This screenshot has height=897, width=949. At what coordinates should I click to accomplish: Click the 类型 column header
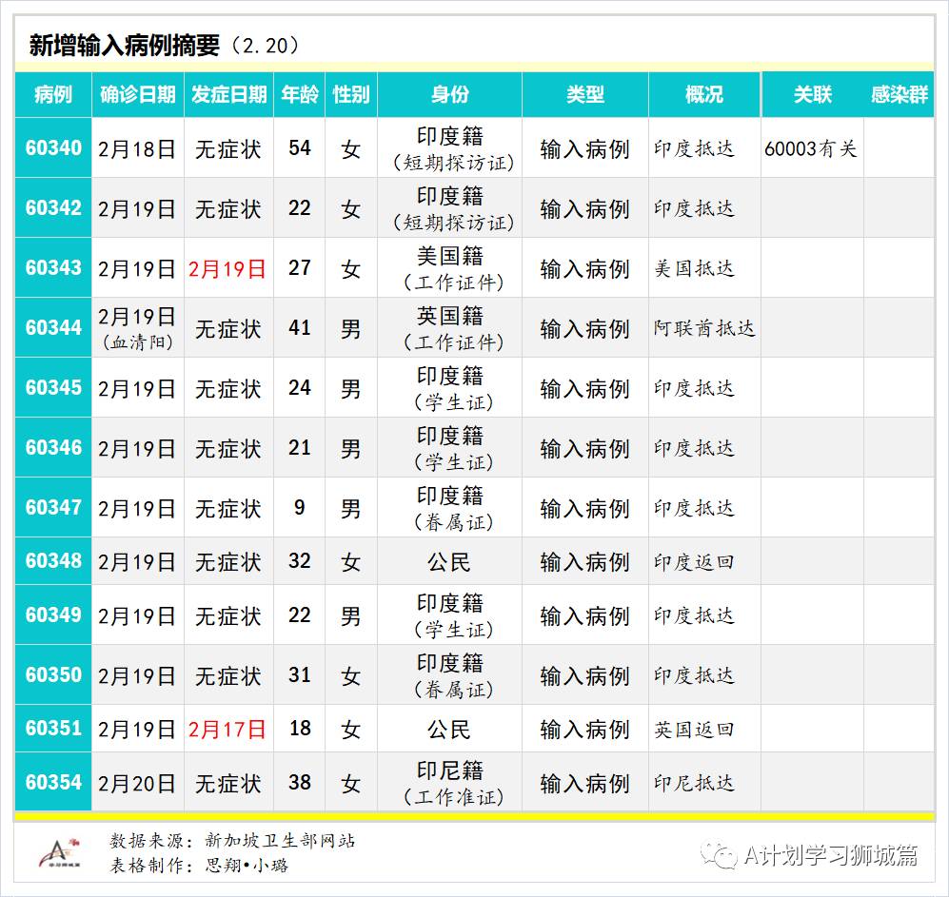point(587,95)
